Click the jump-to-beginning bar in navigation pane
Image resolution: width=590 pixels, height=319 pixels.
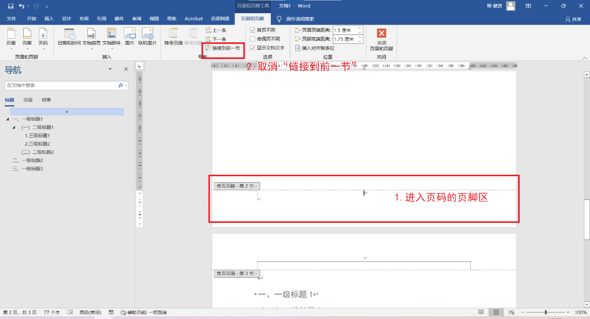(x=67, y=112)
